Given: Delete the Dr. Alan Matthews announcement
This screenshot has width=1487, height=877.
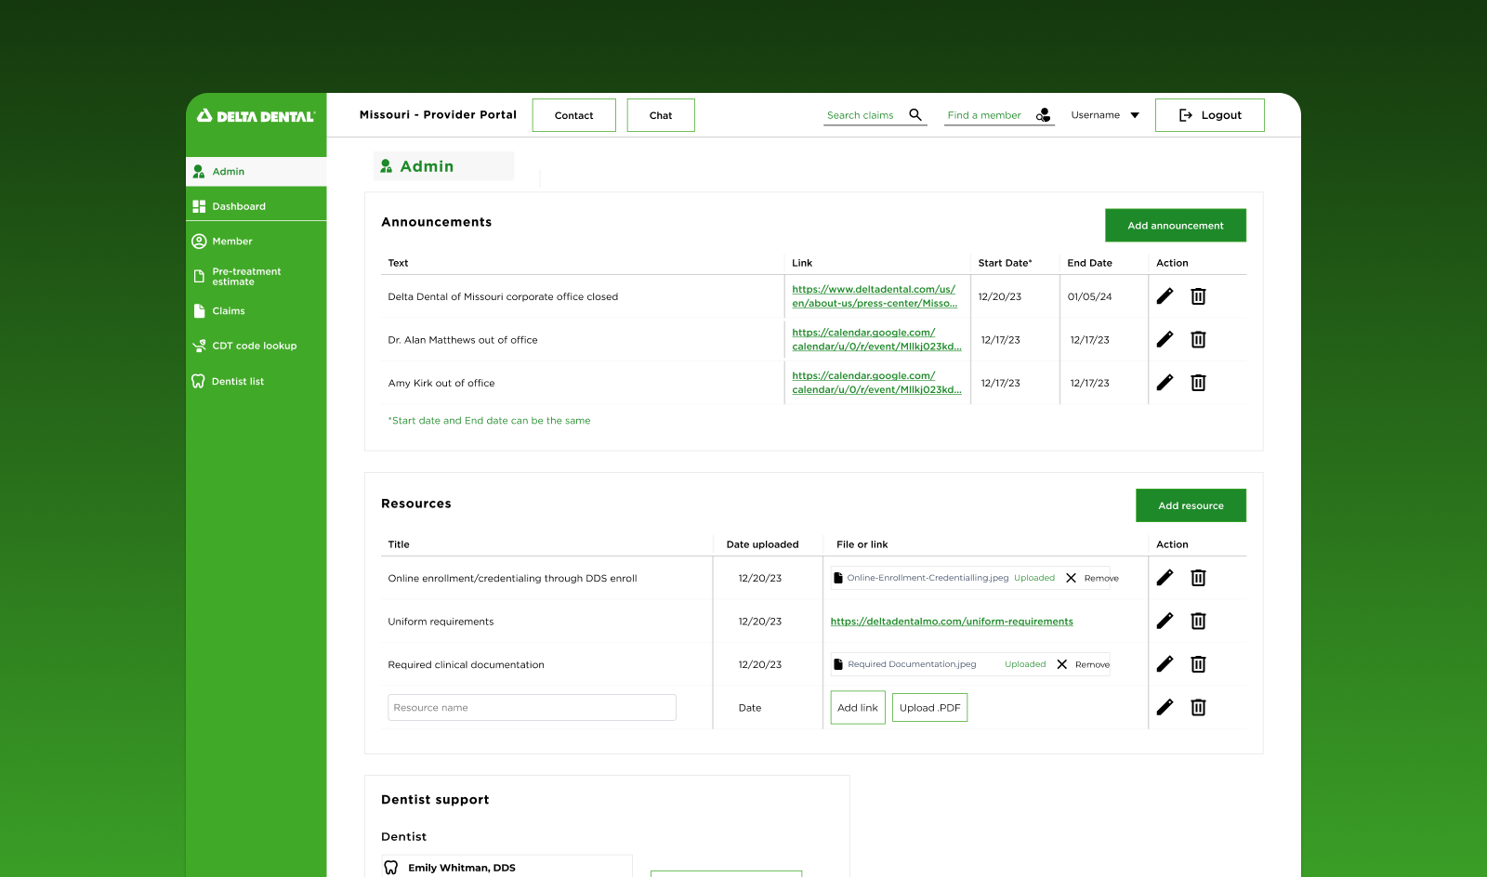Looking at the screenshot, I should (x=1198, y=340).
